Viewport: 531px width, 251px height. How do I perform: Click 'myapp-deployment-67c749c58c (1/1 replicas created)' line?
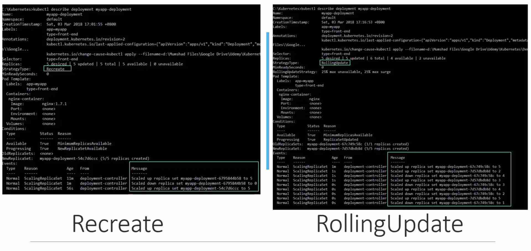click(358, 144)
